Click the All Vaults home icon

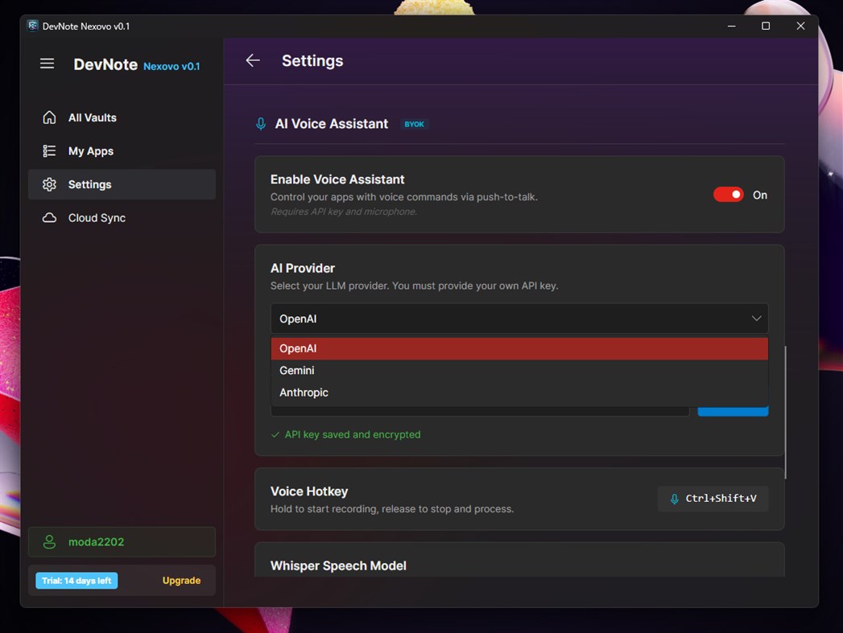point(49,117)
